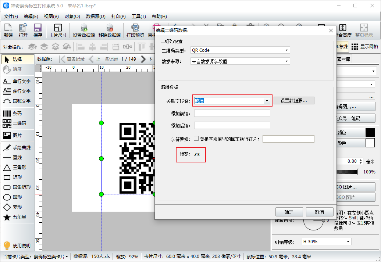Open the 帮助(H) menu
This screenshot has height=262, width=381.
(x=159, y=17)
